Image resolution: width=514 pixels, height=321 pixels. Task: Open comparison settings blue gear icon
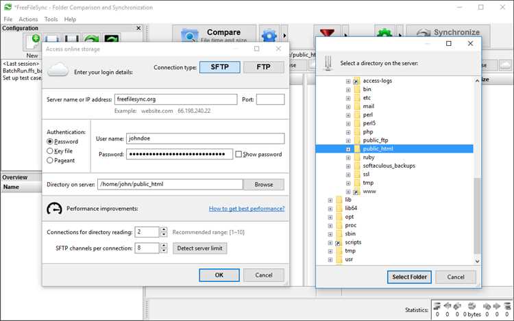[269, 35]
